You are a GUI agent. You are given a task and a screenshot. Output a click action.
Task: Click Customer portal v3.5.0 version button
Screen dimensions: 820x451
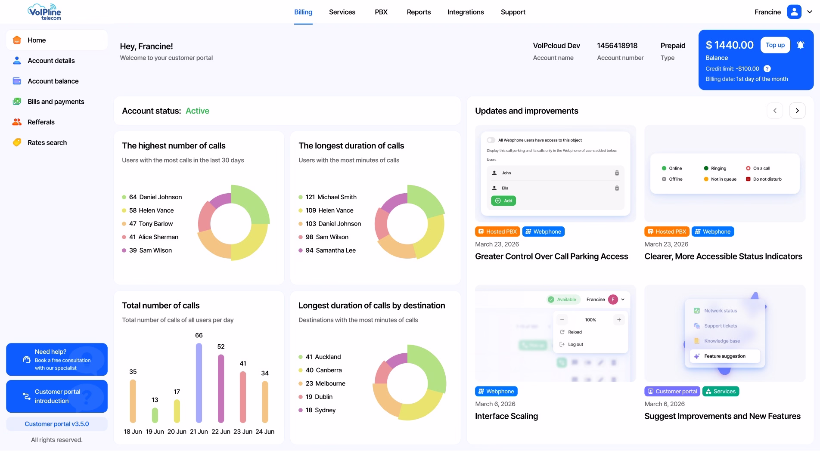57,424
